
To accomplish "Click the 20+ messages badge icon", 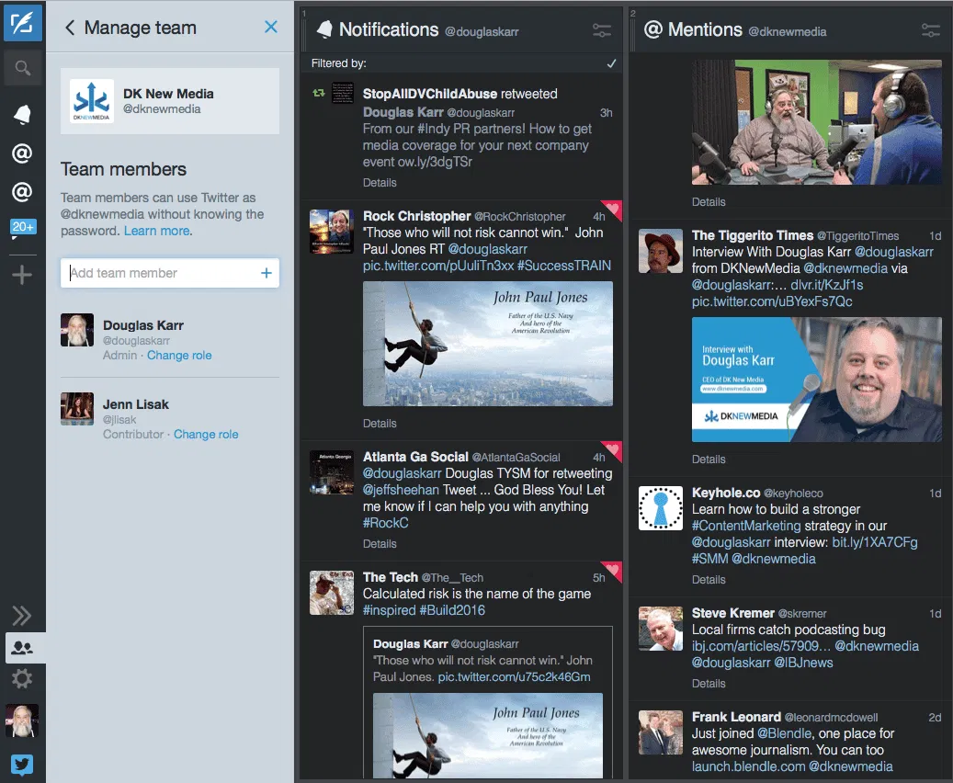I will pos(22,228).
